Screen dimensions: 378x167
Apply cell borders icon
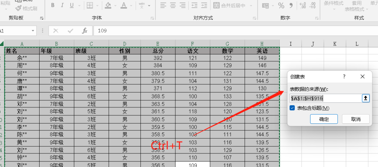[x=90, y=5]
